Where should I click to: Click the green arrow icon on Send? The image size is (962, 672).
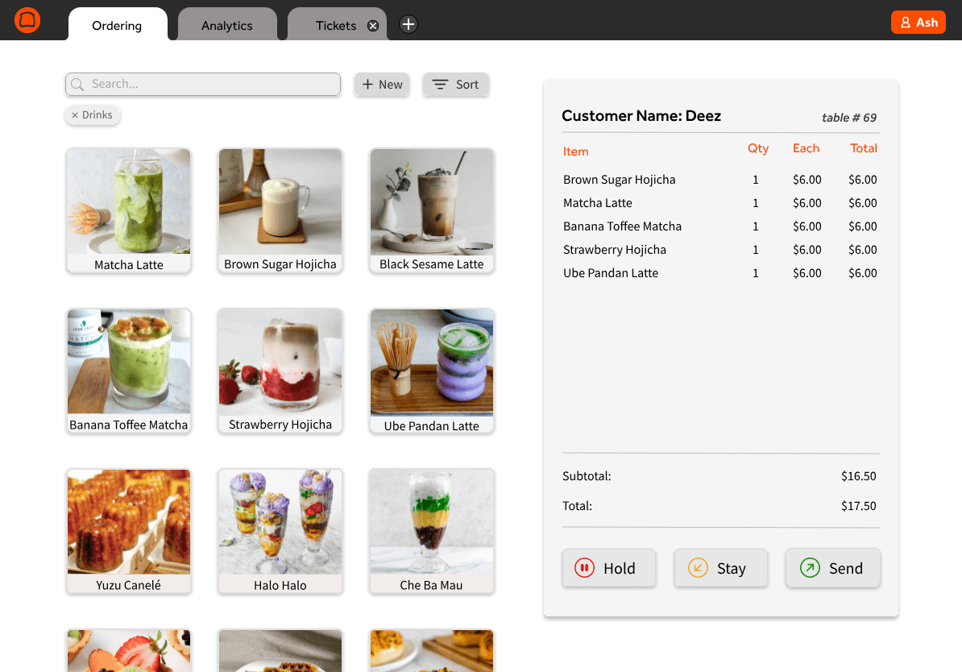tap(810, 568)
